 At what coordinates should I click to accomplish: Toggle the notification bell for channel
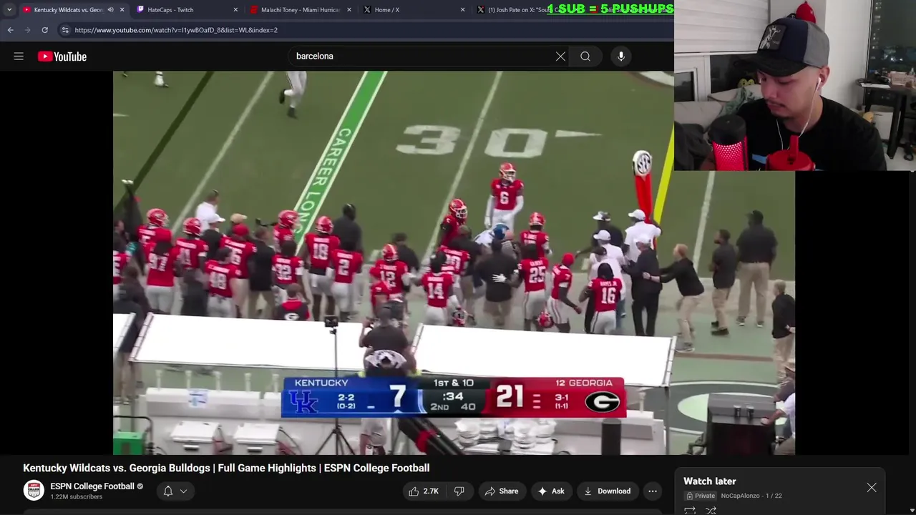[167, 491]
